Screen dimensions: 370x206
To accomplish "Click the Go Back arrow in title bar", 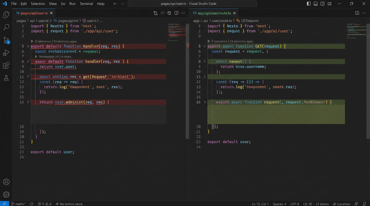I will [115, 4].
